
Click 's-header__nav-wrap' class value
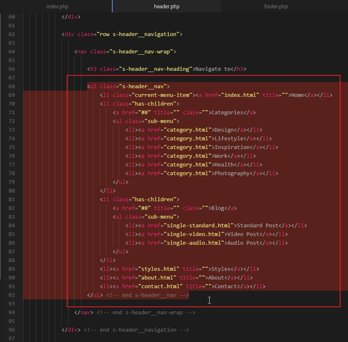click(x=141, y=52)
